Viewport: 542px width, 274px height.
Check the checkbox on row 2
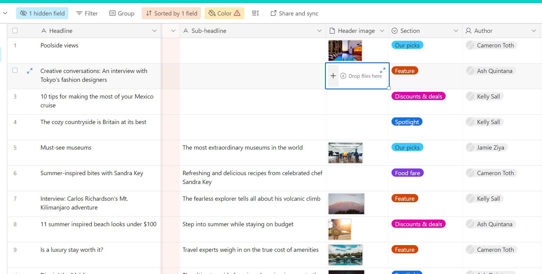tap(15, 70)
